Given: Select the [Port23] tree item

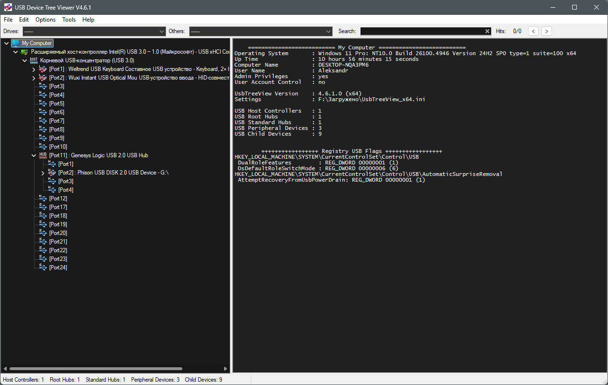Looking at the screenshot, I should coord(58,259).
